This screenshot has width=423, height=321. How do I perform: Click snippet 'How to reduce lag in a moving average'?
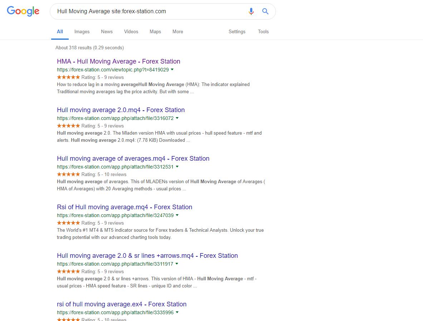coord(153,88)
